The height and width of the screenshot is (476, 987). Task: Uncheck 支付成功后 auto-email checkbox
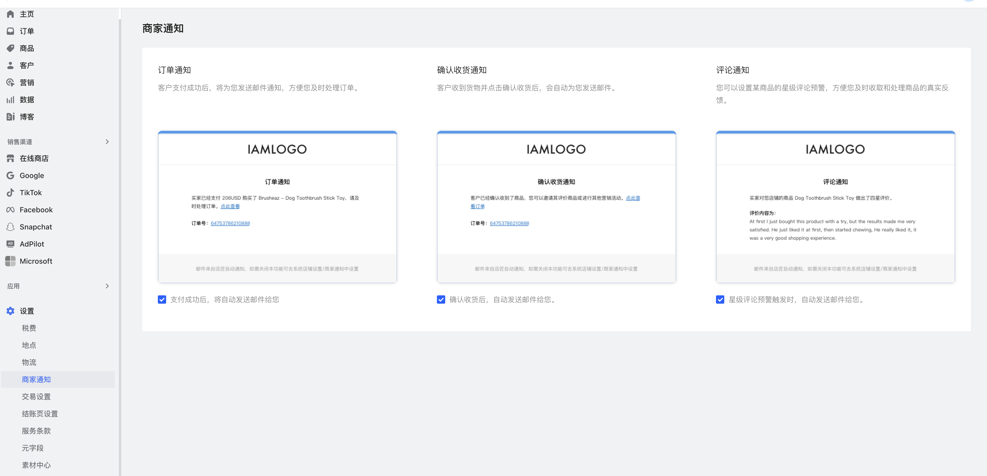pyautogui.click(x=162, y=300)
